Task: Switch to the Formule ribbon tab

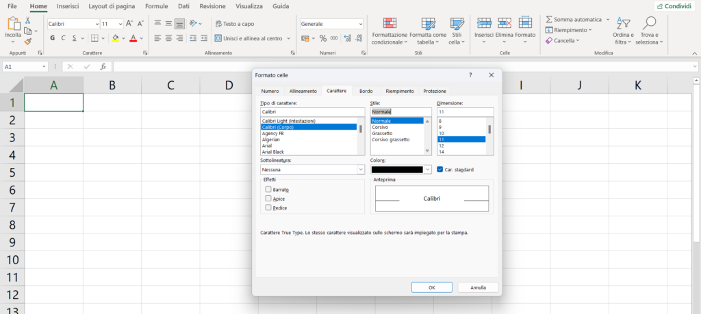Action: click(157, 6)
